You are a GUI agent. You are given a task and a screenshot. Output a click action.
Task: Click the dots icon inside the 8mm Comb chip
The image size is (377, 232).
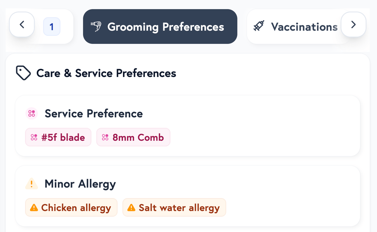point(105,137)
